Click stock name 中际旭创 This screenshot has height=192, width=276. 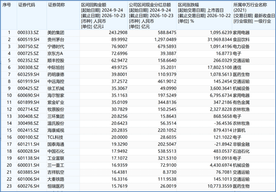[56, 68]
